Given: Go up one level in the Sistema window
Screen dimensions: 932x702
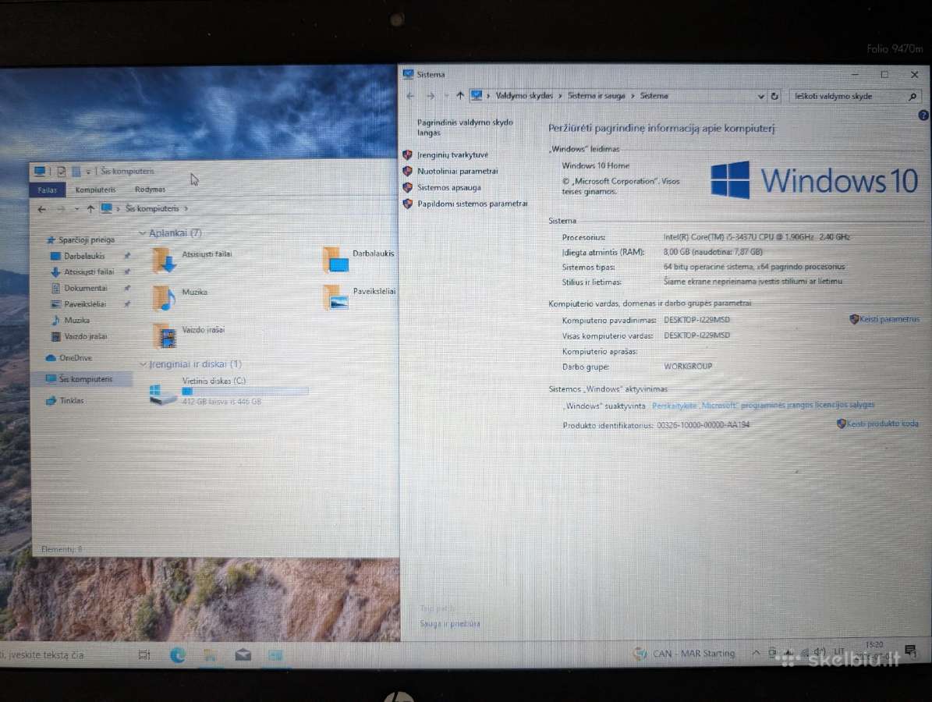Looking at the screenshot, I should 459,95.
